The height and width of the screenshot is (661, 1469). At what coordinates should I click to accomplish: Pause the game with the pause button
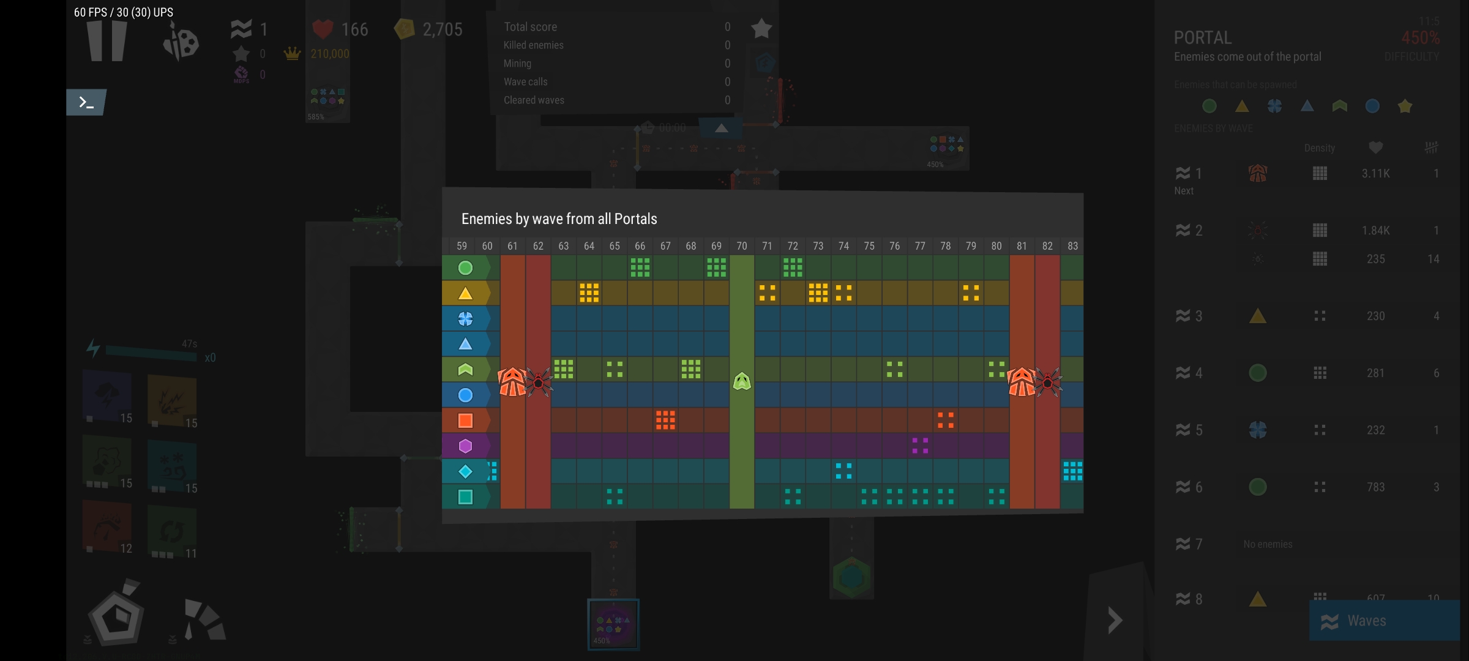(x=107, y=40)
